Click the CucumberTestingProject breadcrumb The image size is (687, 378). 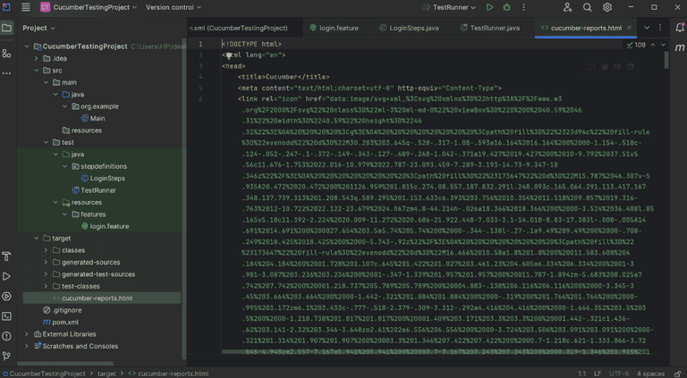pyautogui.click(x=44, y=374)
